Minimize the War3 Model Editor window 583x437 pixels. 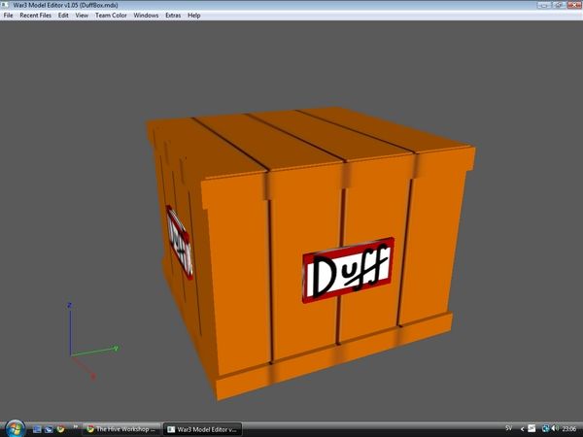click(543, 5)
